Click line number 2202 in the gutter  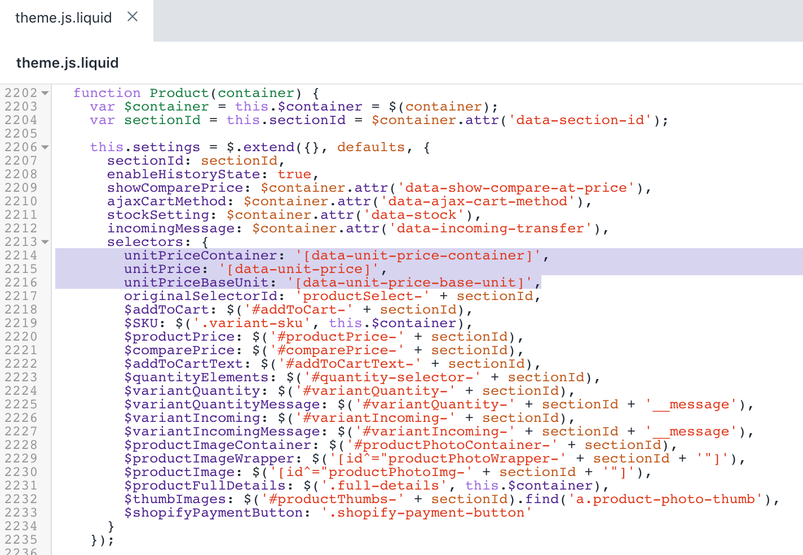tap(24, 92)
